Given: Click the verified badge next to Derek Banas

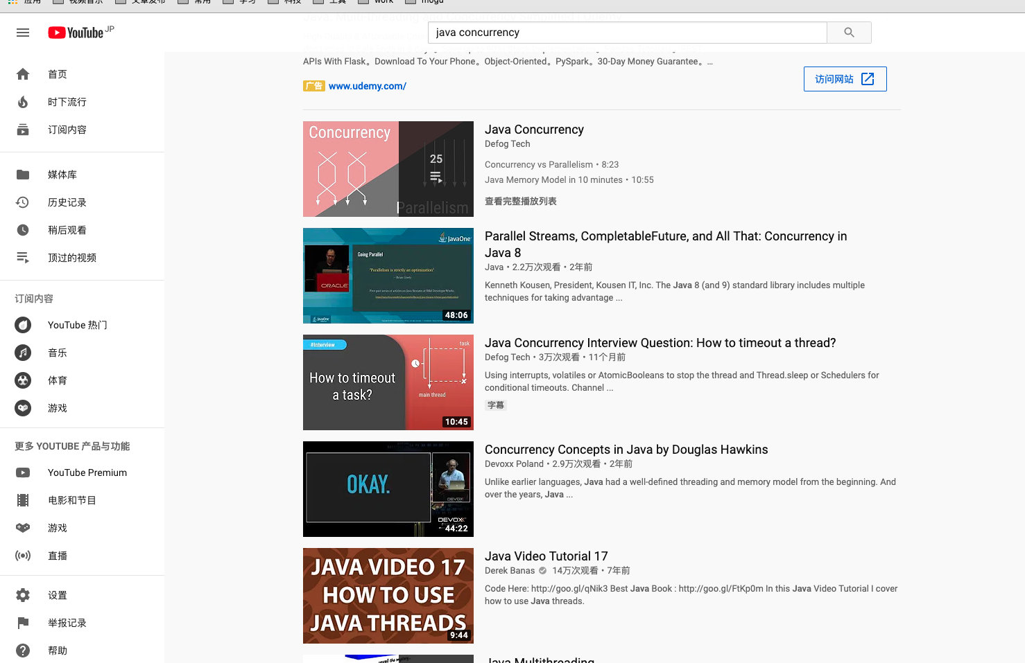Looking at the screenshot, I should (x=542, y=571).
